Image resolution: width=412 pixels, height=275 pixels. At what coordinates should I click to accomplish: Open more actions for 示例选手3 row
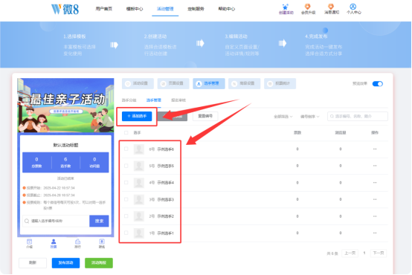pyautogui.click(x=375, y=199)
